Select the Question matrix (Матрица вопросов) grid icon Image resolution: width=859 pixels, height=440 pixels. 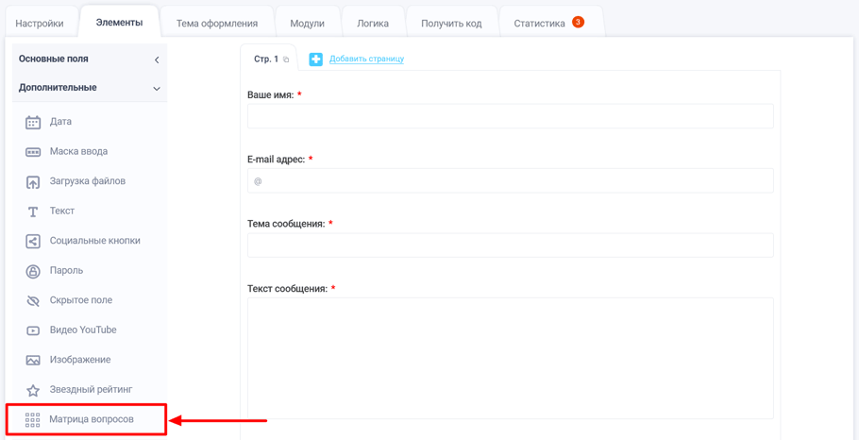point(33,419)
